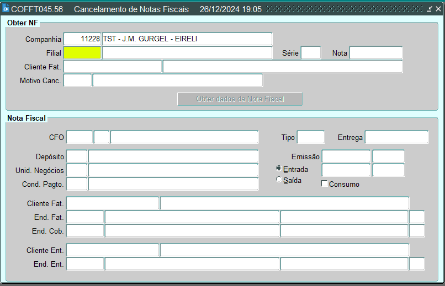Select the Entrada radio button
Screen dimensions: 445x286
[x=279, y=169]
